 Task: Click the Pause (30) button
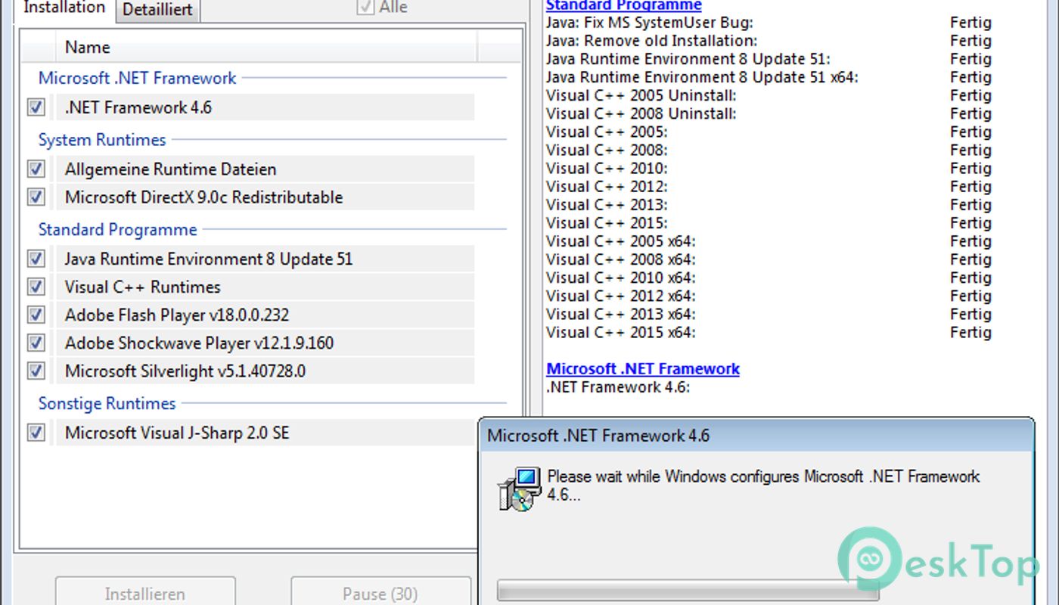point(380,594)
